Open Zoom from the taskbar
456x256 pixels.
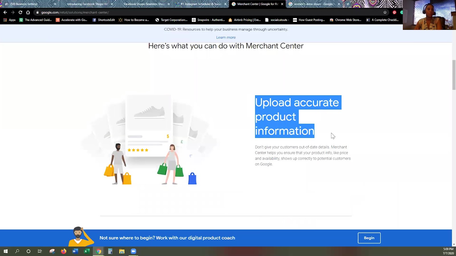(x=133, y=251)
